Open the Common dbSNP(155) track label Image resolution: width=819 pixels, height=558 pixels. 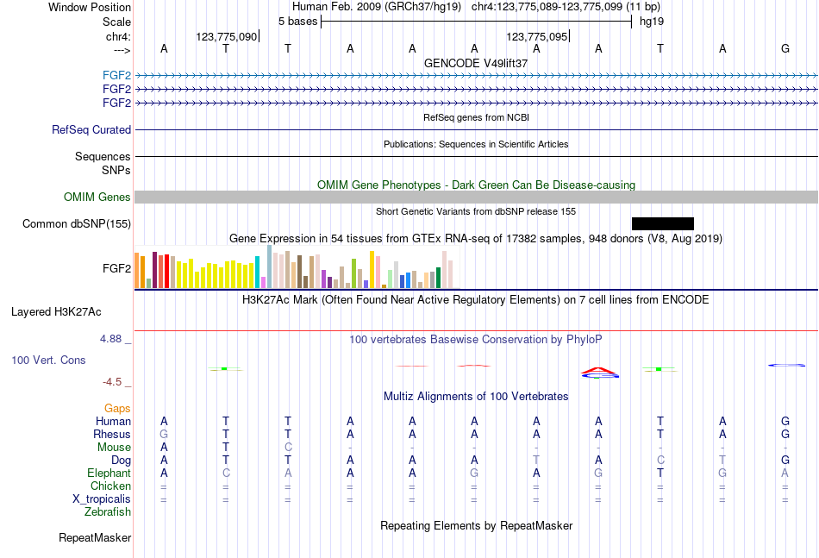tap(77, 223)
